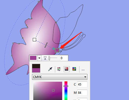129x100 pixels.
Task: Show the color sliders view
Action: pyautogui.click(x=59, y=69)
